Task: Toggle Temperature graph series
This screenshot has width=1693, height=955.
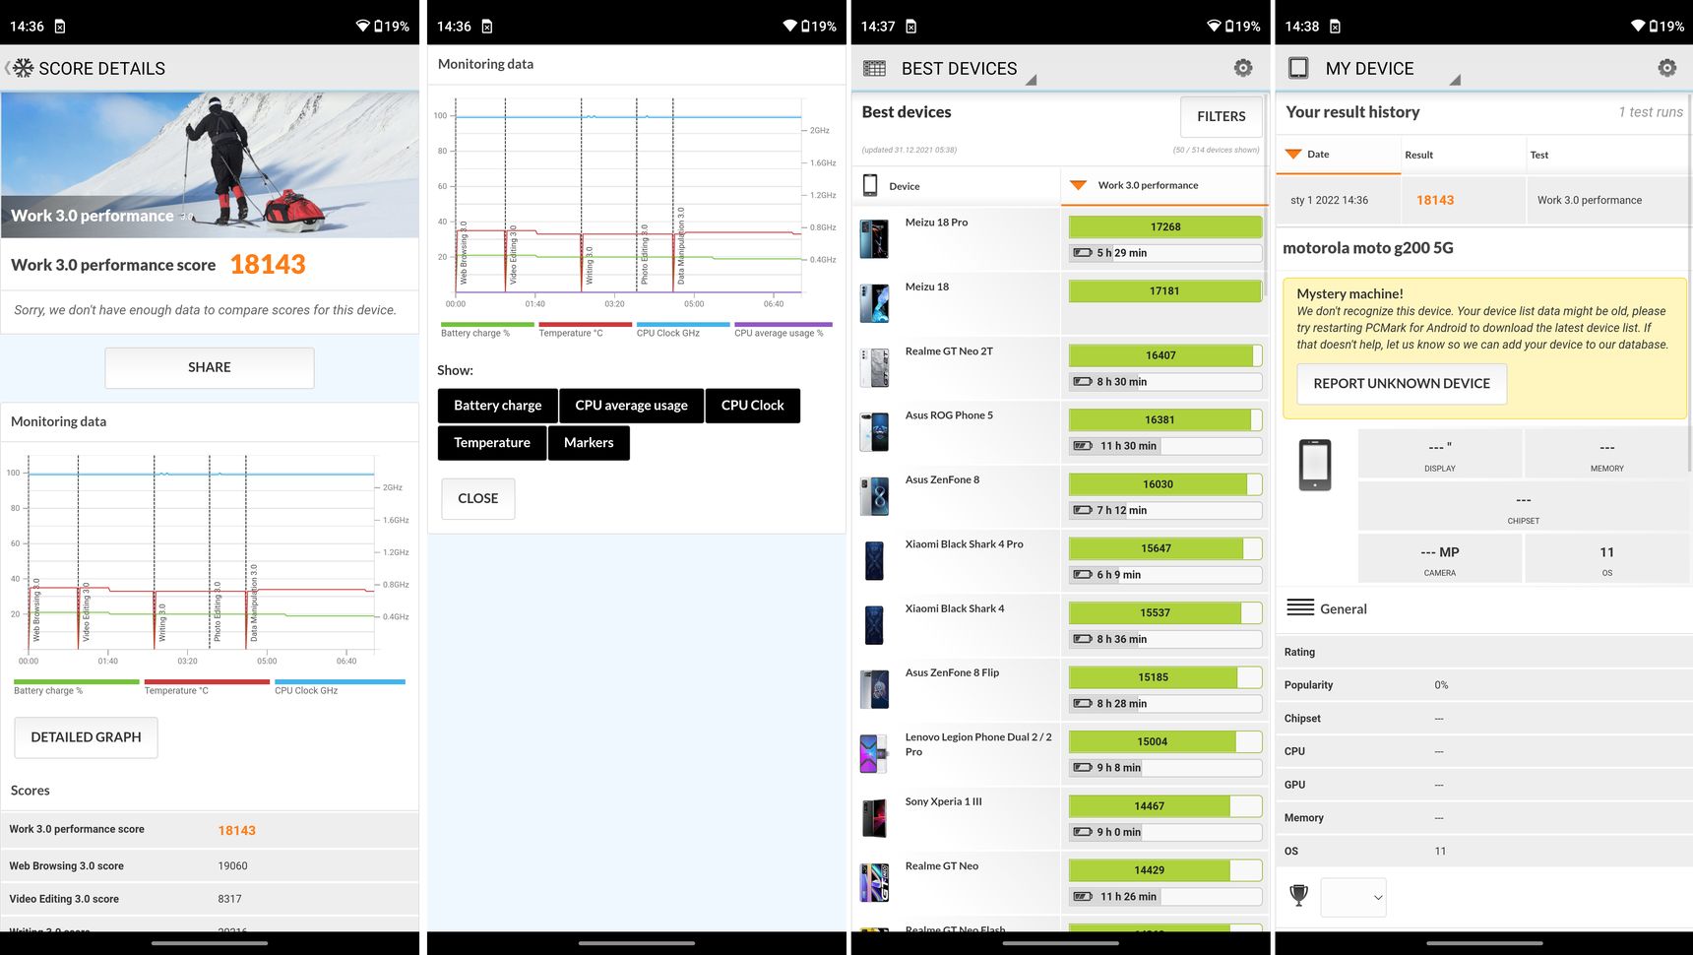Action: tap(492, 443)
